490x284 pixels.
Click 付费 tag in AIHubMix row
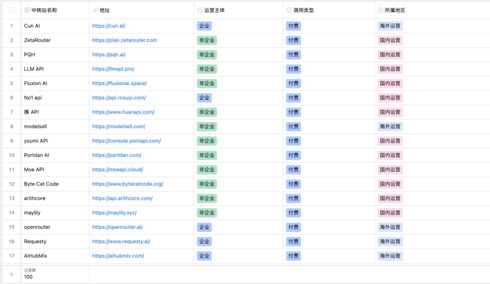[294, 256]
